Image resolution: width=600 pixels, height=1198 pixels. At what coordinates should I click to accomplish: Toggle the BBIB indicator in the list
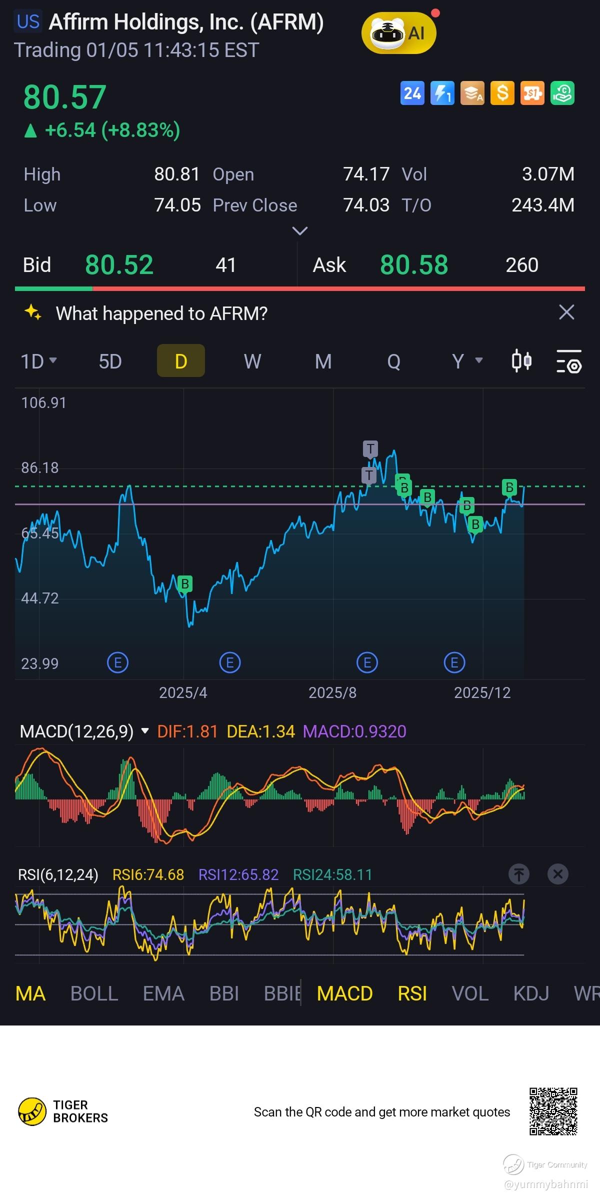[x=282, y=993]
